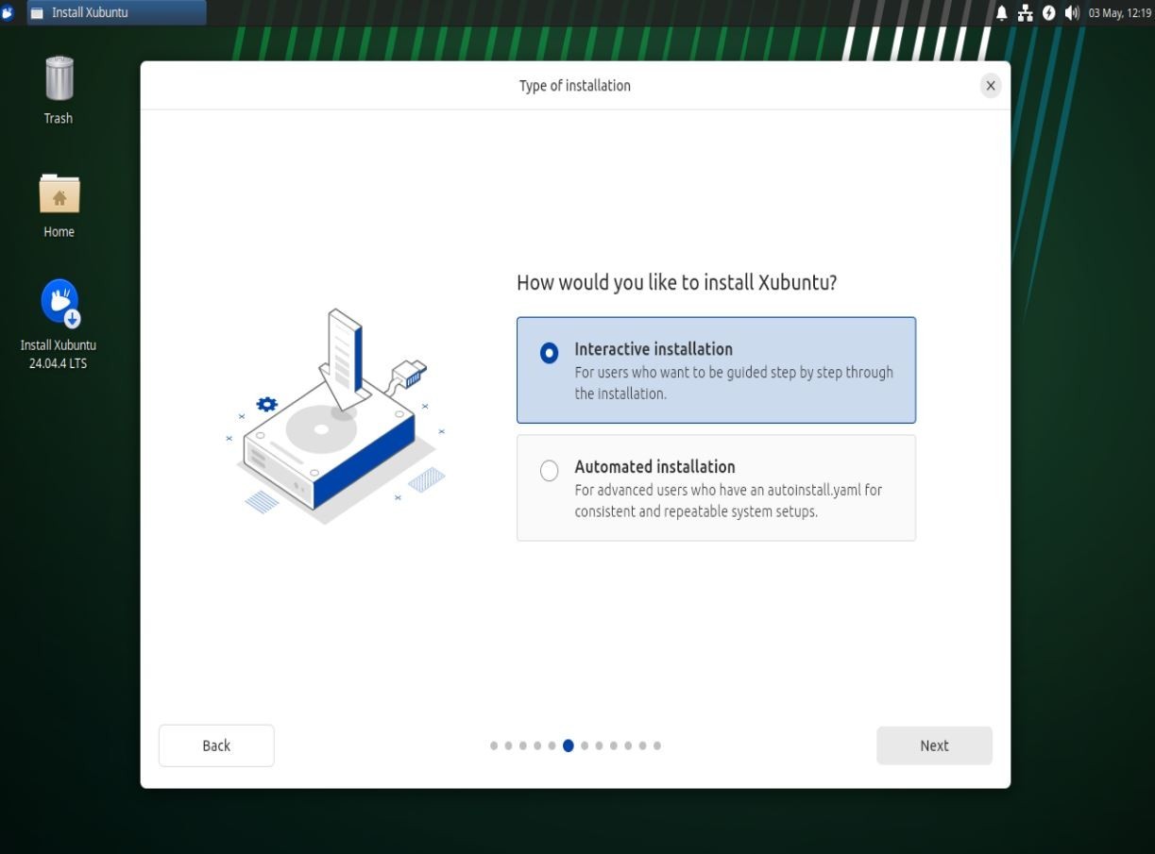Open the Xfce applications menu icon

click(x=9, y=12)
